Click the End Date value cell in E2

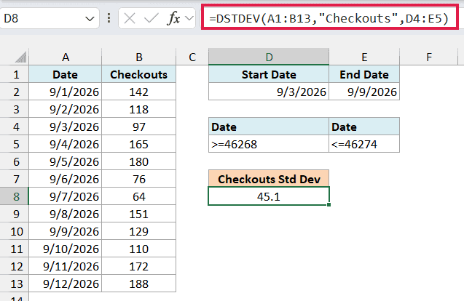[x=364, y=92]
